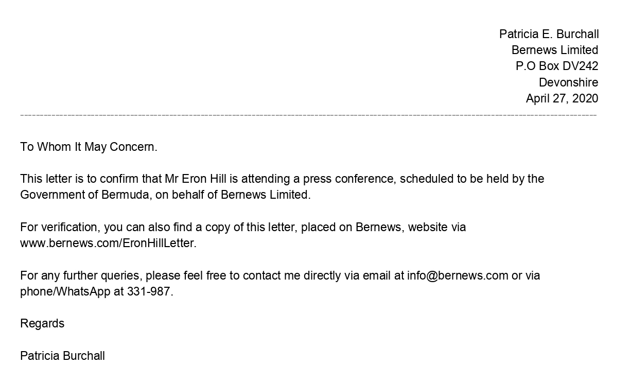This screenshot has height=382, width=631.
Task: Click the word 'phone/WhatsApp'
Action: pyautogui.click(x=65, y=291)
